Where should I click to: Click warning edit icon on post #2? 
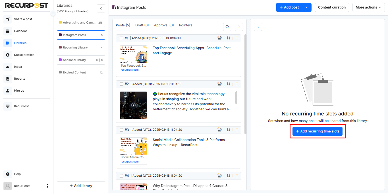pyautogui.click(x=219, y=84)
